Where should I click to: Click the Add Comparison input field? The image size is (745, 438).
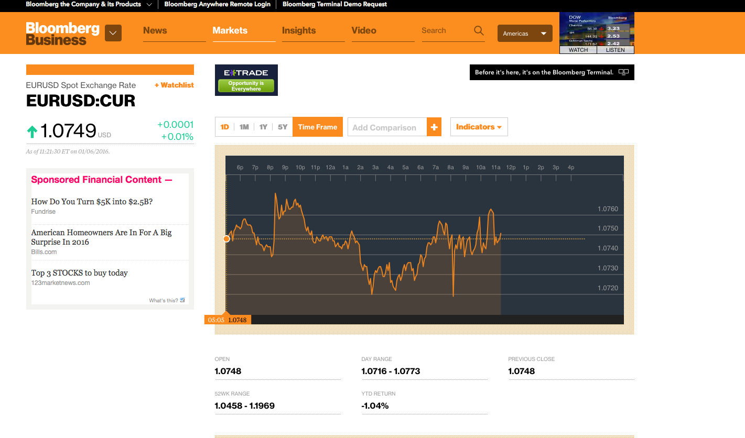pos(387,127)
